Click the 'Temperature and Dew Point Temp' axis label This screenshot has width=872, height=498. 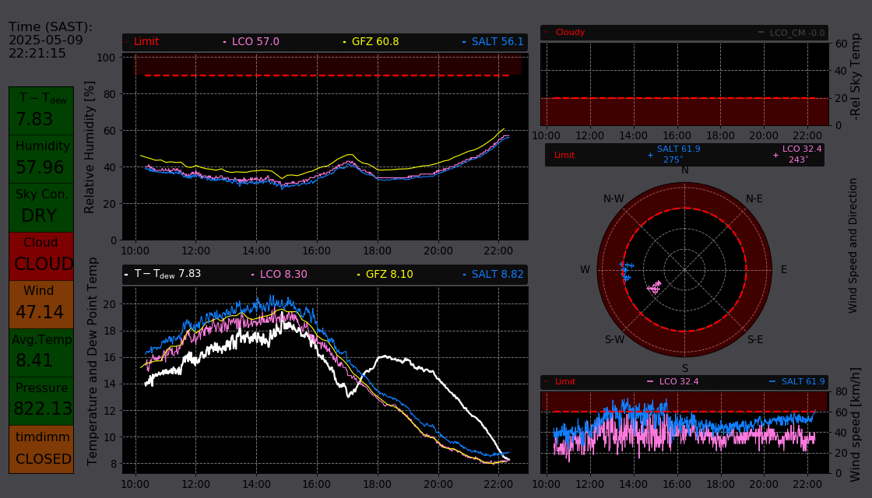(93, 361)
